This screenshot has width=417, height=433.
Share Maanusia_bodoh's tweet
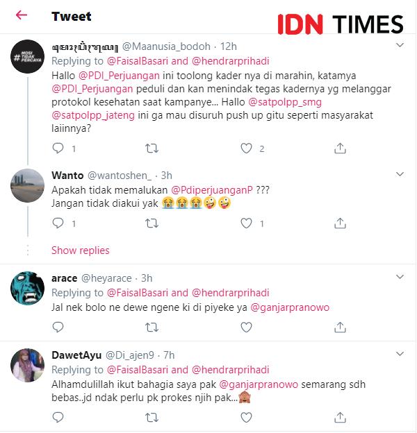coord(340,148)
